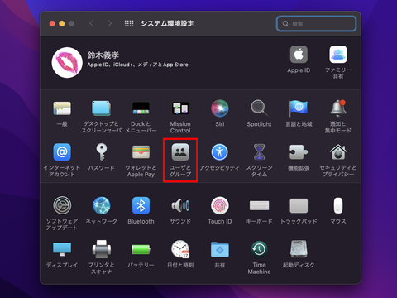
Task: Open Mission Control preferences
Action: coord(180,108)
